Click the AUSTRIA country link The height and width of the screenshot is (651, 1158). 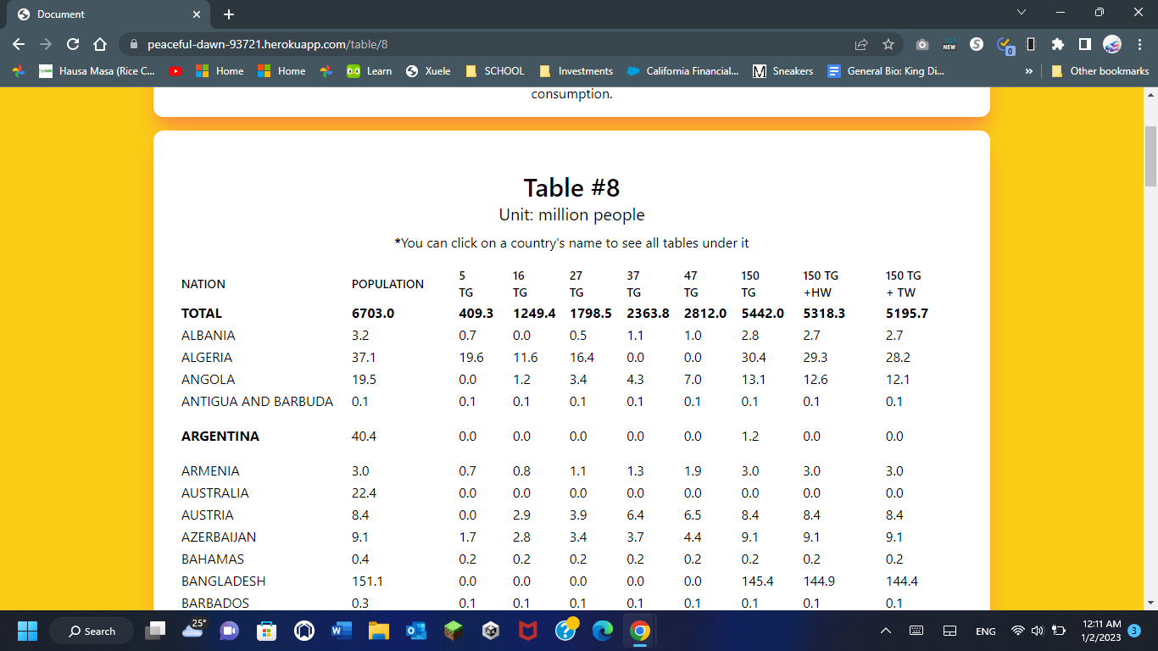point(207,515)
